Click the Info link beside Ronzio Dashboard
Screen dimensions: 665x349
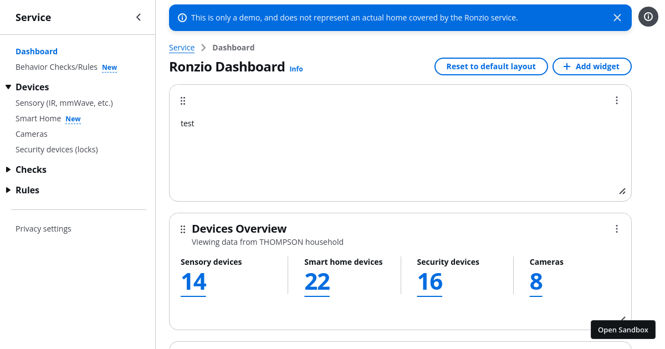tap(296, 69)
